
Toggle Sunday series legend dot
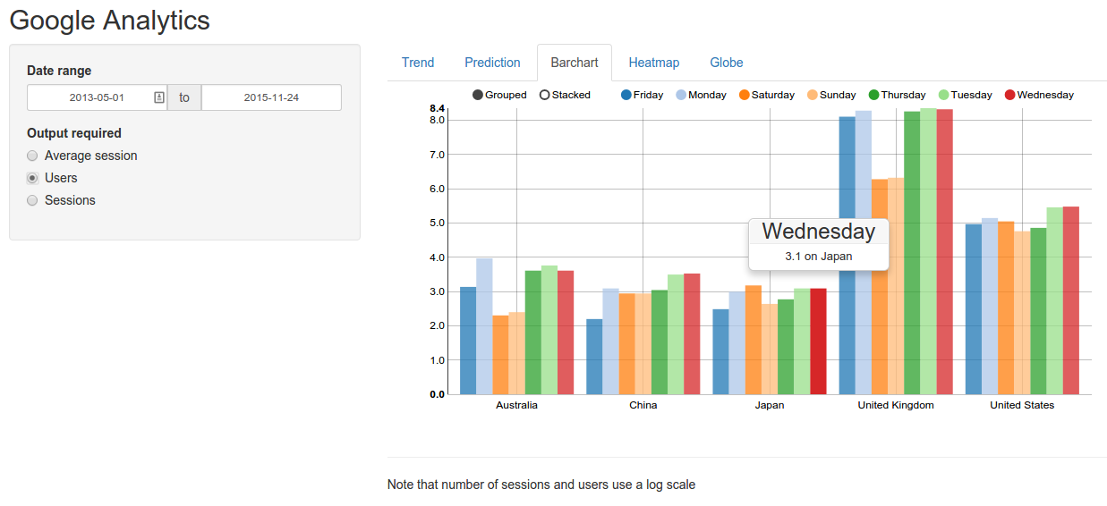pos(813,95)
